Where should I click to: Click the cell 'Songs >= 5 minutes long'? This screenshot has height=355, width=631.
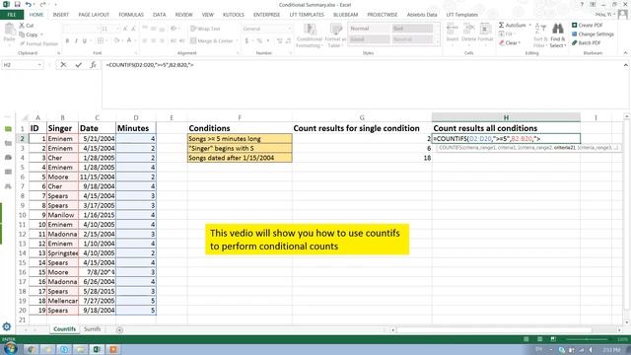[240, 138]
